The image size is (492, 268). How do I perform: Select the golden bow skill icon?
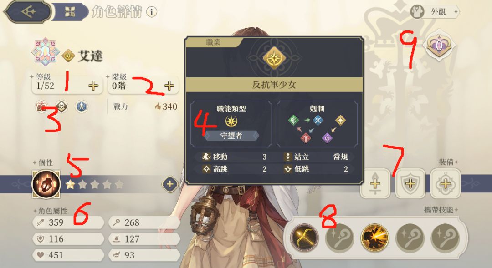coord(304,238)
